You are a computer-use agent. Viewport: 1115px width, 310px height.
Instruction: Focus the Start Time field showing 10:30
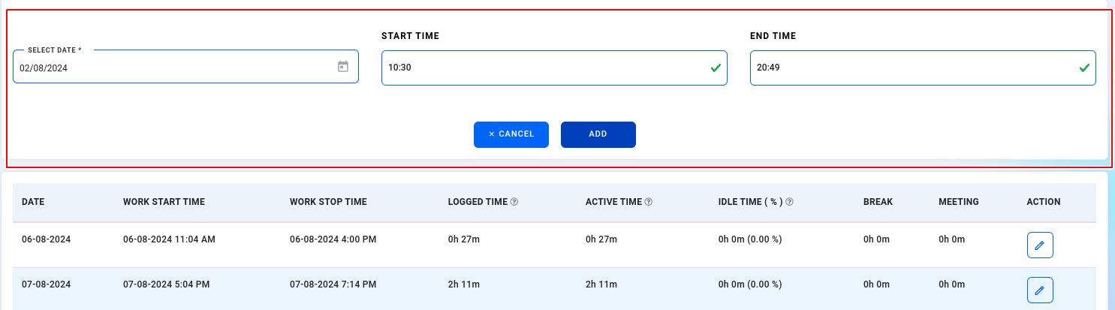click(x=554, y=68)
